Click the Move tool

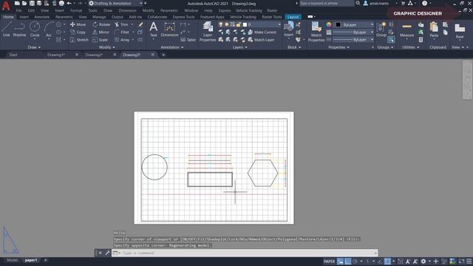coord(78,24)
